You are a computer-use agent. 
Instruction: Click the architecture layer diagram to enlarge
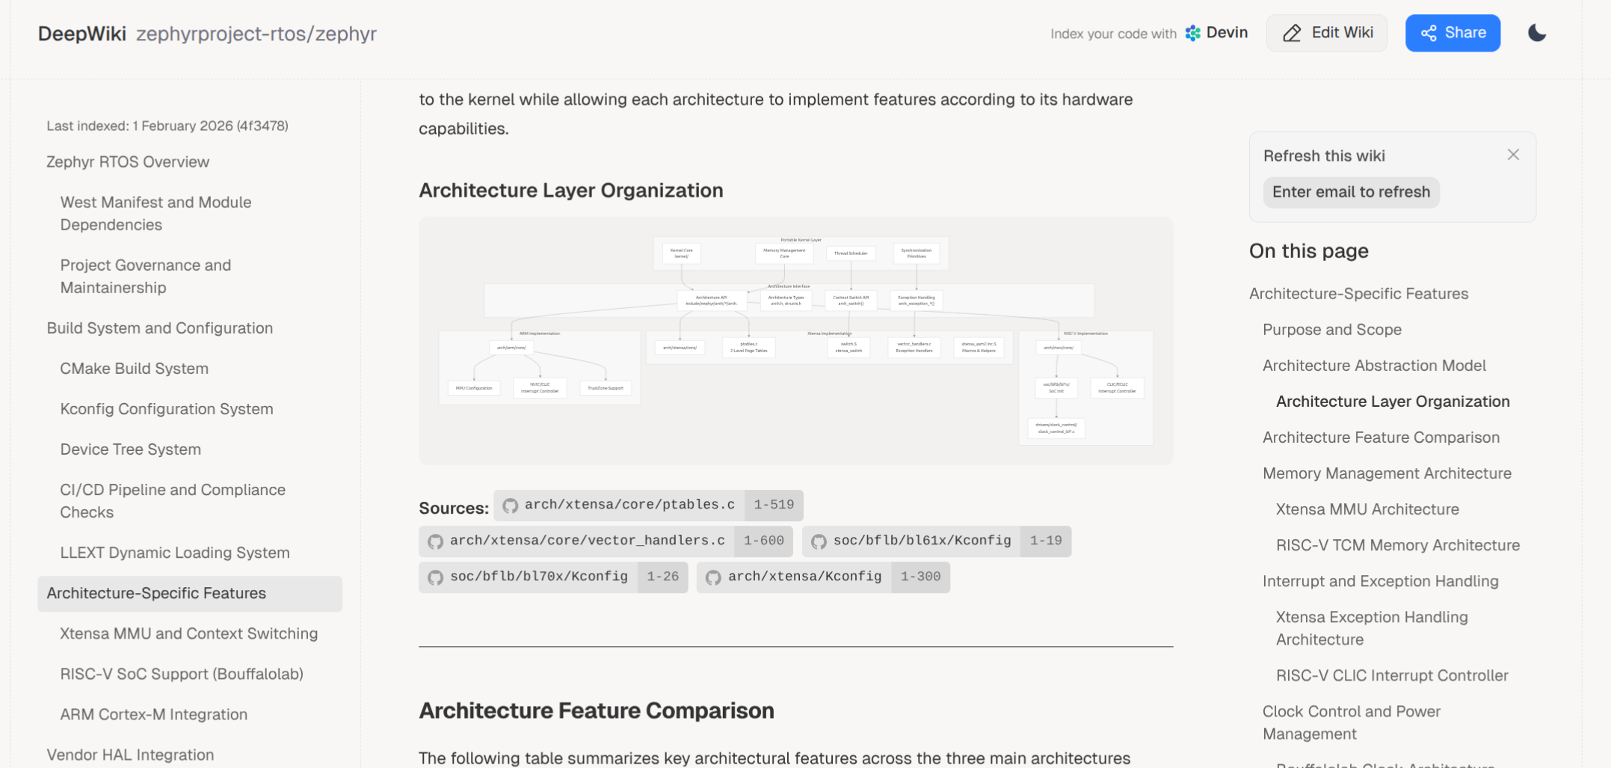click(x=795, y=341)
